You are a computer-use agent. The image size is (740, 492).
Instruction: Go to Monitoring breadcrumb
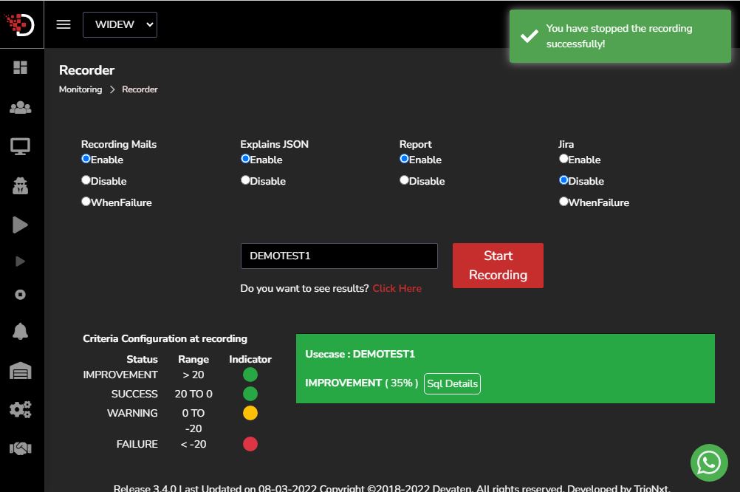coord(80,89)
